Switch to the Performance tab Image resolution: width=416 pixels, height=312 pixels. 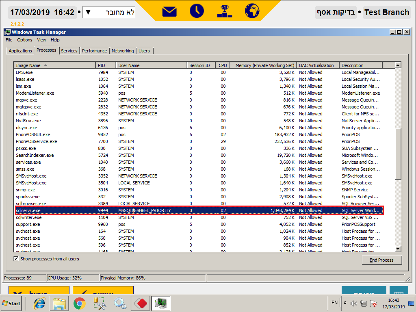[94, 51]
